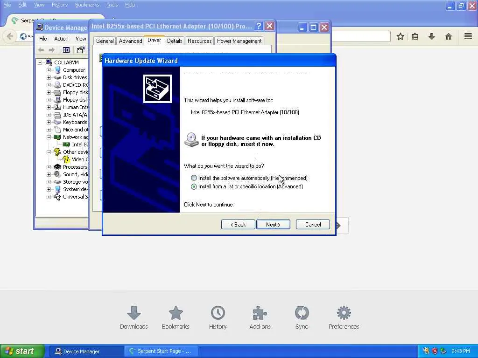Click the bookmark star icon in browser toolbar
This screenshot has height=358, width=478.
tap(401, 37)
